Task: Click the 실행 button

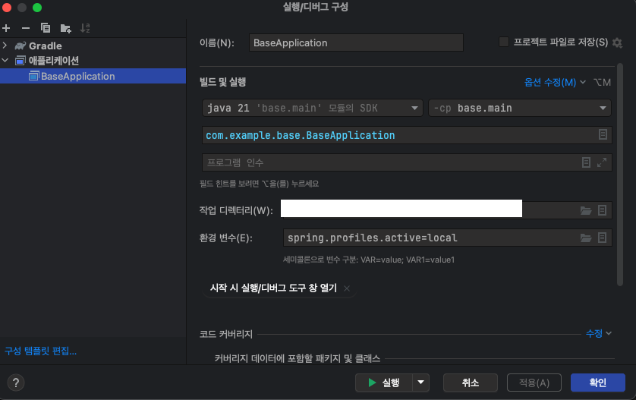Action: click(x=384, y=383)
